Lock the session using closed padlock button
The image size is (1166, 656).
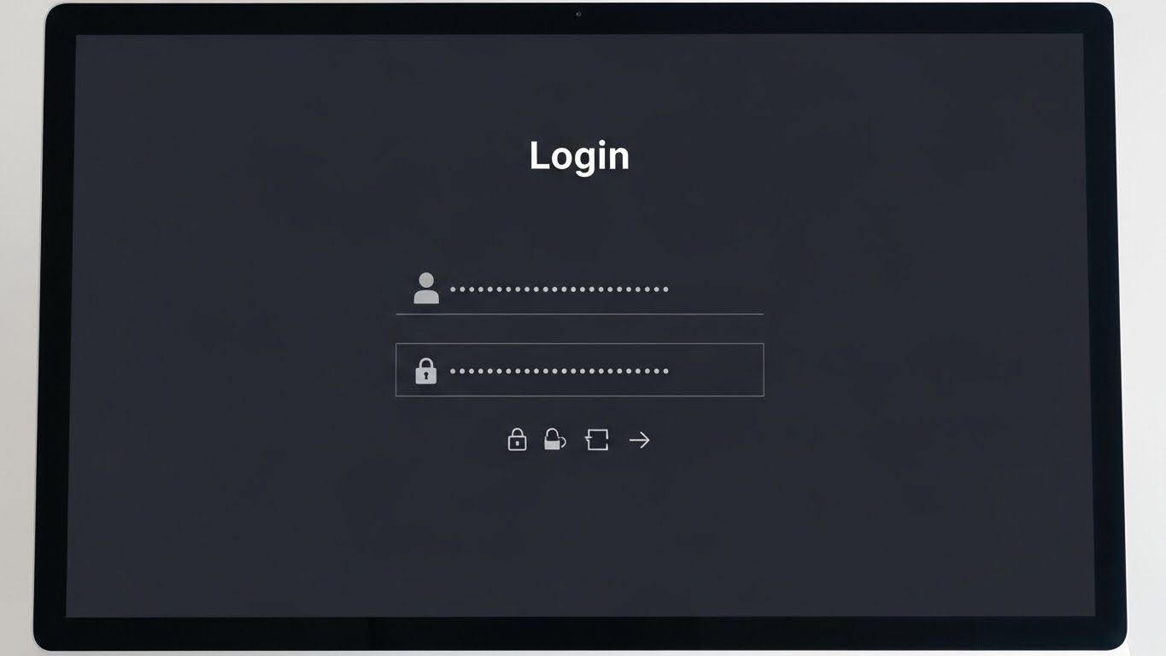517,439
